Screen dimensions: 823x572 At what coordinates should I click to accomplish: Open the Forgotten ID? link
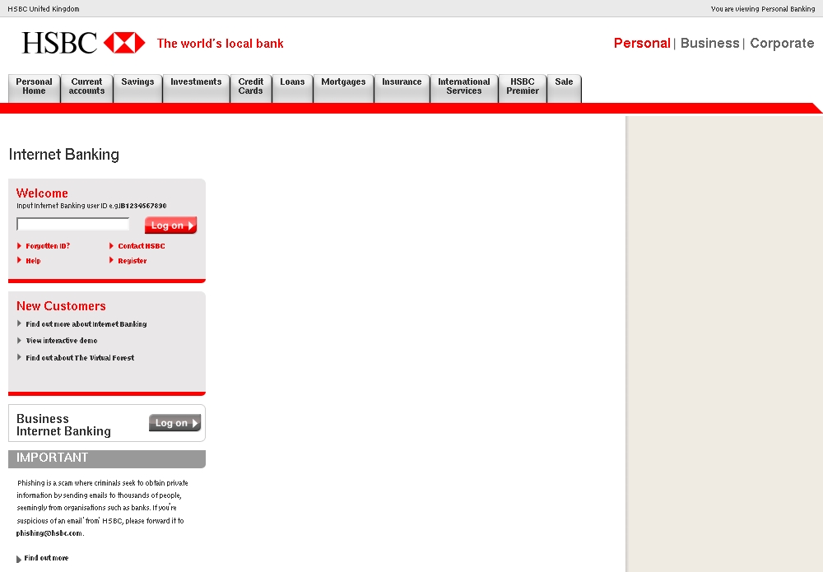click(x=48, y=245)
